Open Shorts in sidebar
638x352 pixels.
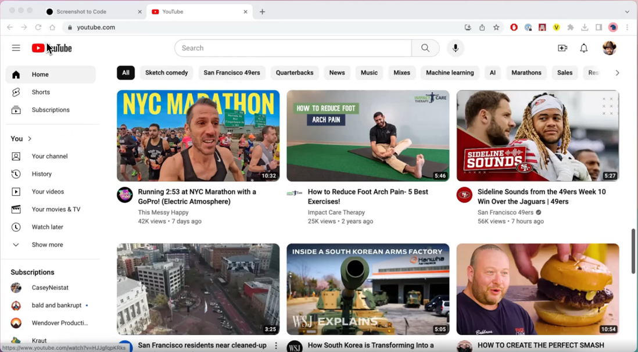coord(51,92)
